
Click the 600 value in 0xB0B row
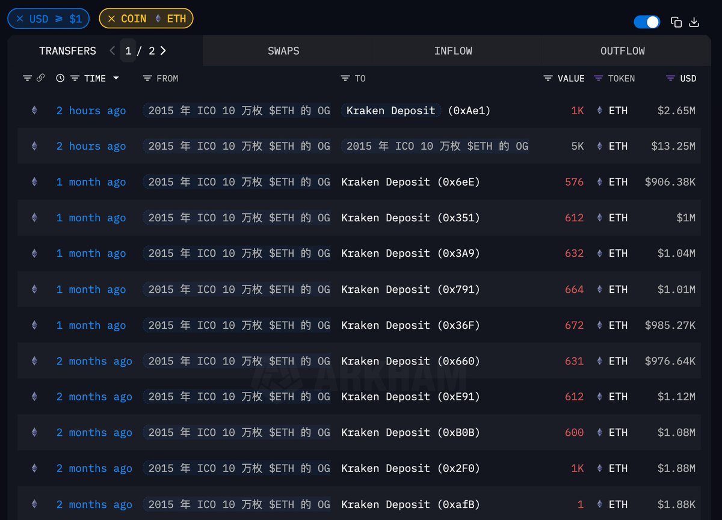(x=574, y=433)
